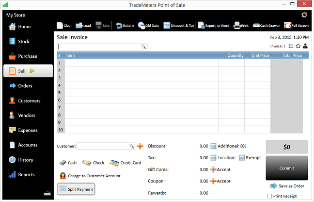Go to Vendors in the sidebar
The image size is (314, 202).
pos(22,115)
